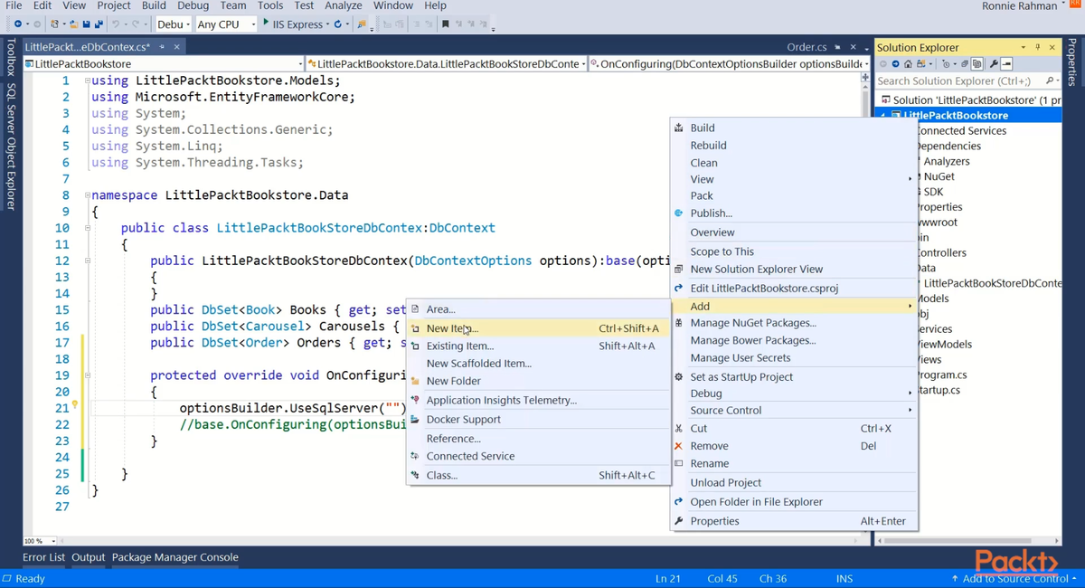Select Edit LittlePacktBookstore.csproj in context menu
The height and width of the screenshot is (588, 1085).
point(794,289)
